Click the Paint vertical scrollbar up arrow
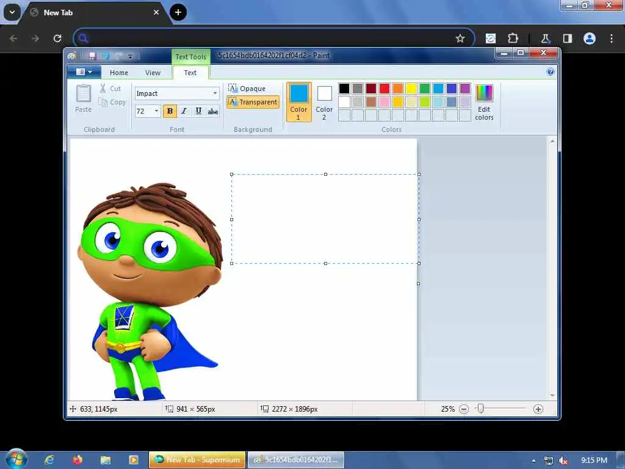625x469 pixels. click(x=552, y=141)
